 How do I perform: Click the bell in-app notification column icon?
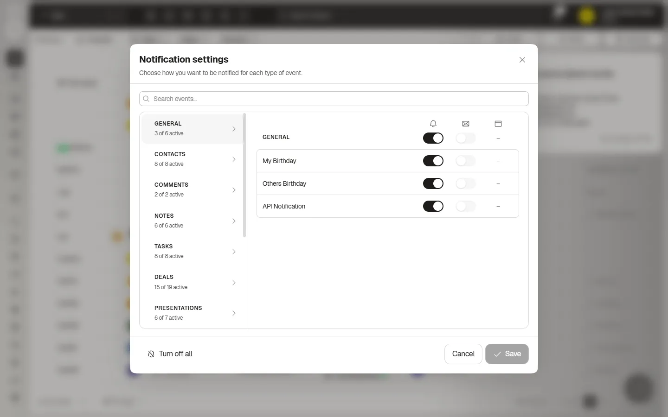(x=433, y=124)
